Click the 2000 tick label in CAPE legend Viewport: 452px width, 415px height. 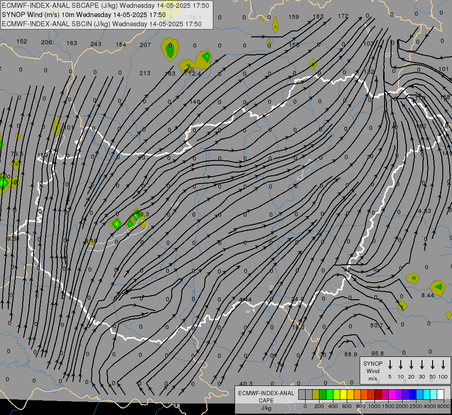[x=402, y=406]
